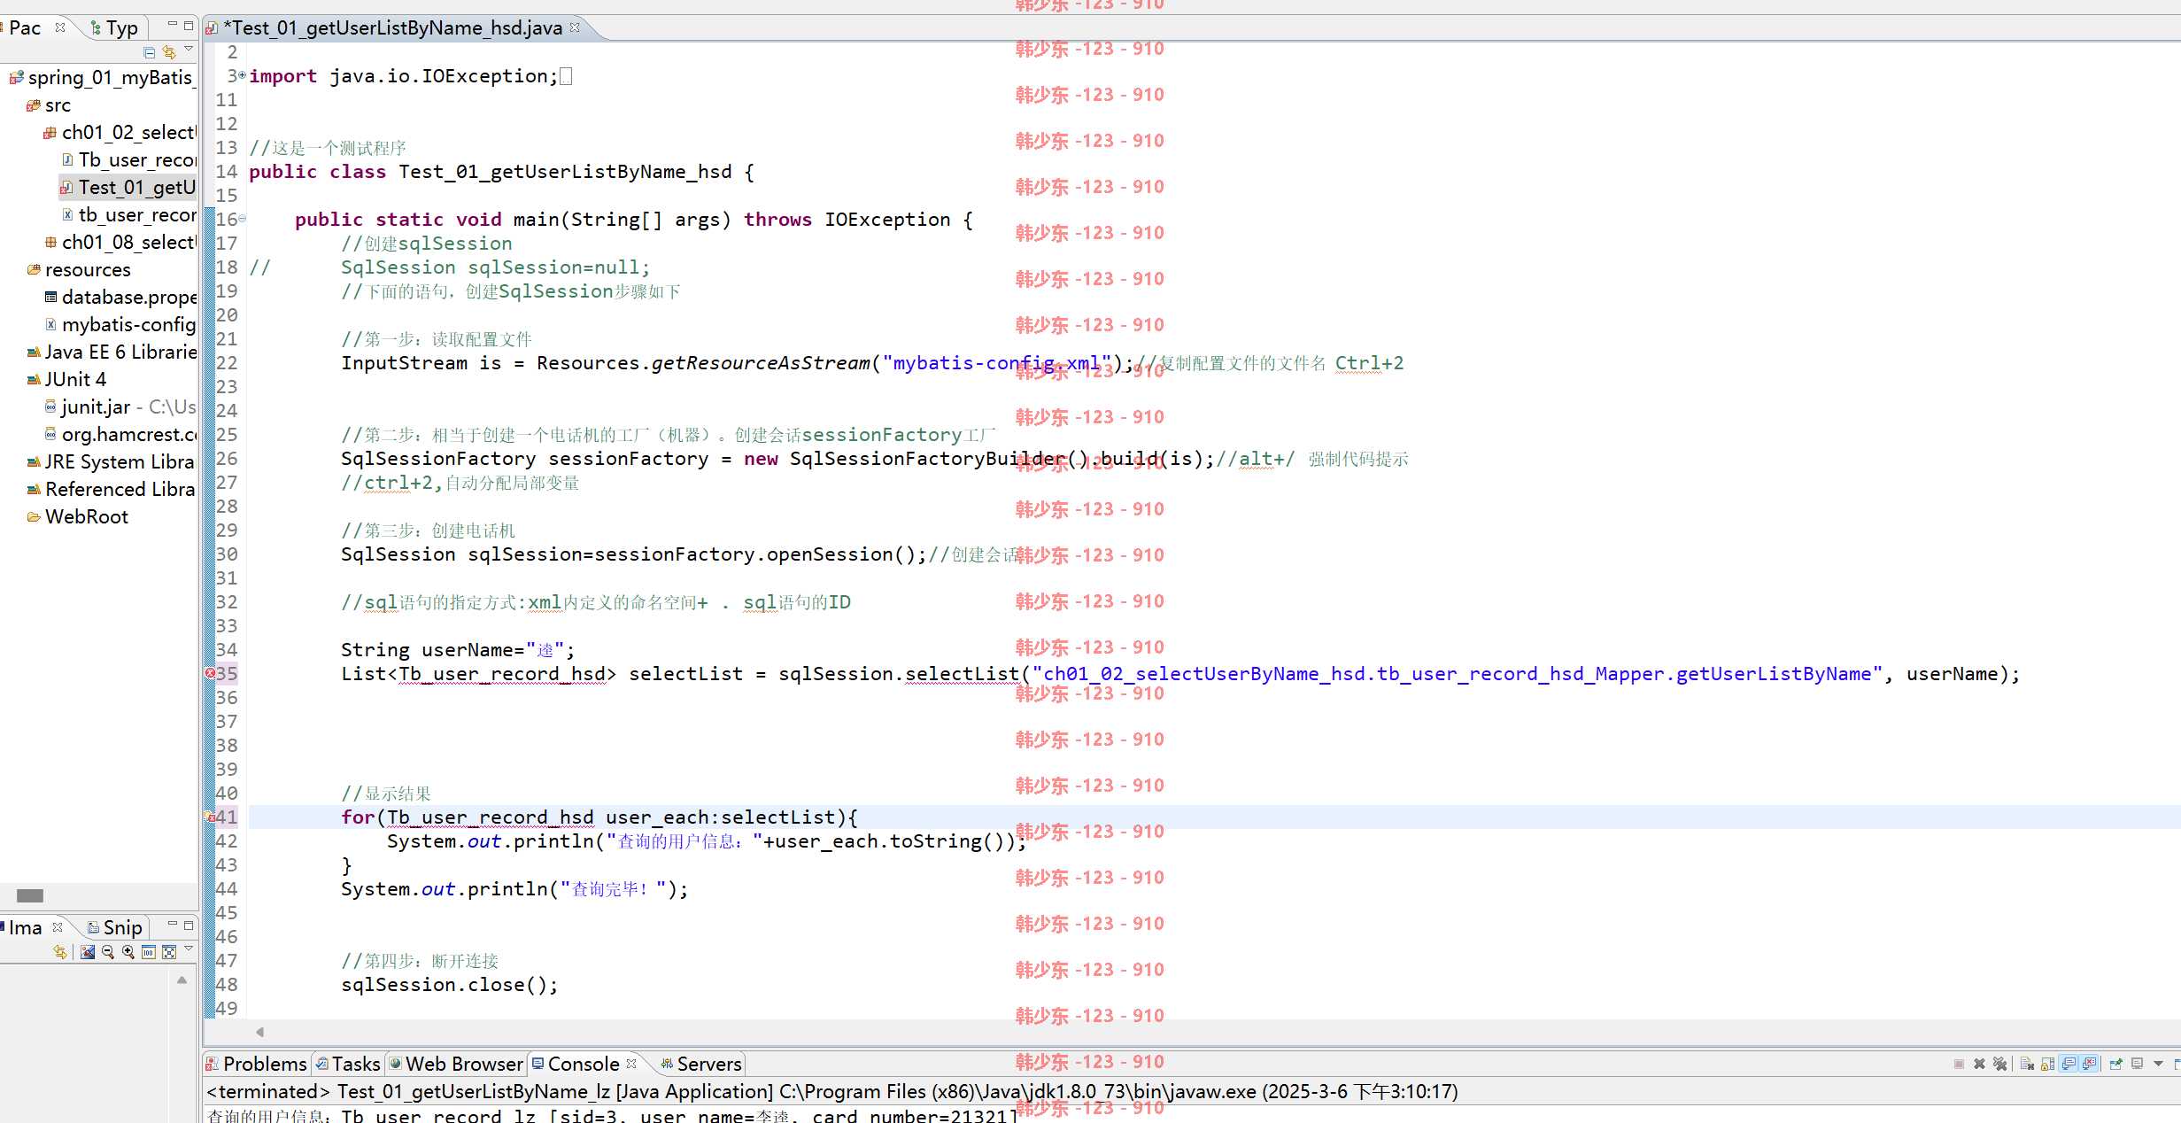The height and width of the screenshot is (1123, 2181).
Task: Toggle Scroll Lock in Console
Action: pos(2048,1064)
